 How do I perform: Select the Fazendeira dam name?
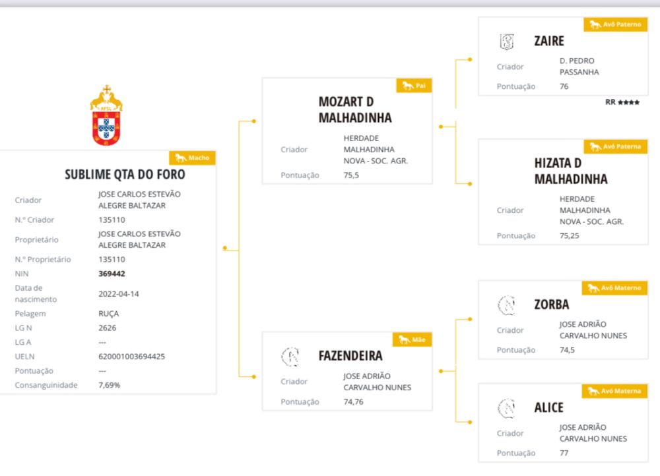point(350,356)
